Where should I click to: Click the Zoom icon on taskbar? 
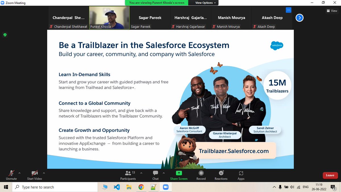(x=165, y=187)
